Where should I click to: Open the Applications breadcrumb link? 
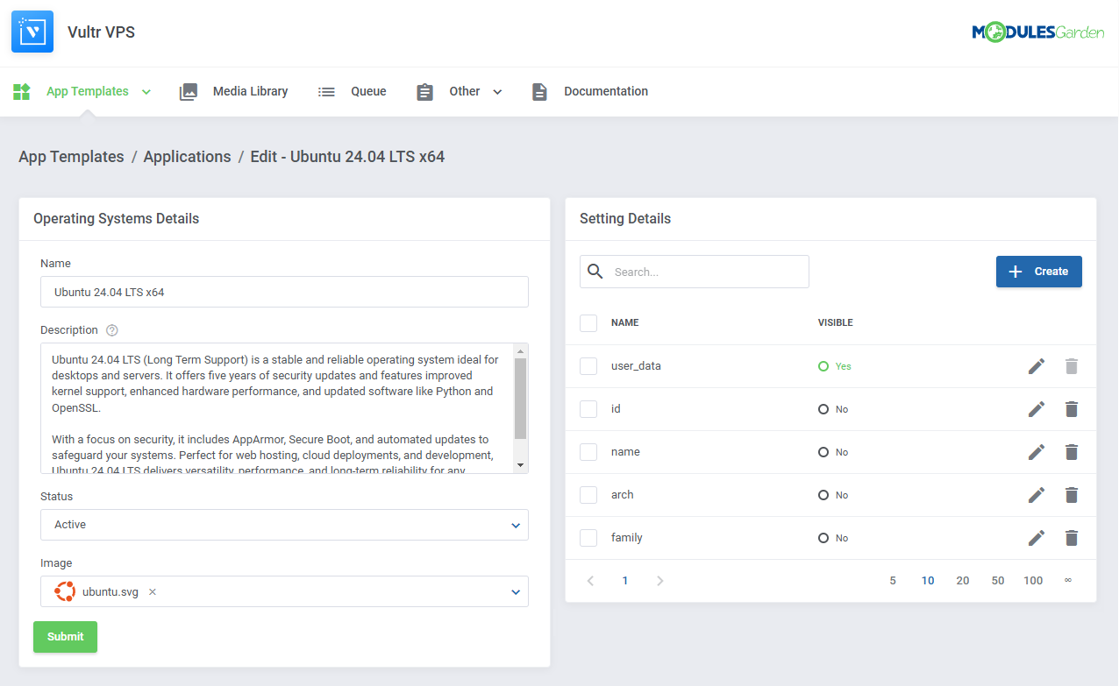(x=187, y=156)
